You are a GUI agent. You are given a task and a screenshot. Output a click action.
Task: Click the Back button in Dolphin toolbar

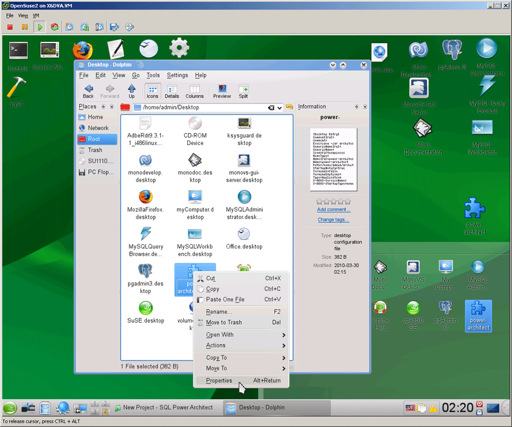pos(88,91)
